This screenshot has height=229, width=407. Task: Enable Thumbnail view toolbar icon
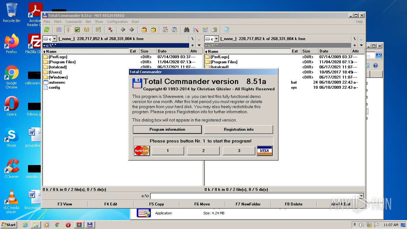tap(77, 30)
